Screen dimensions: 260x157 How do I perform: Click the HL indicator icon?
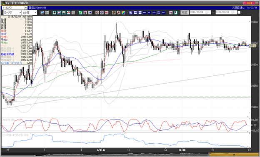[x=150, y=12]
